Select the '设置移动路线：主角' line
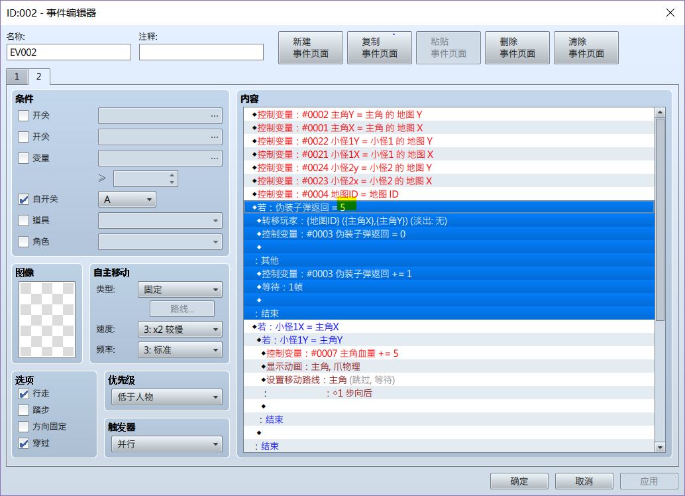685x496 pixels. click(449, 380)
